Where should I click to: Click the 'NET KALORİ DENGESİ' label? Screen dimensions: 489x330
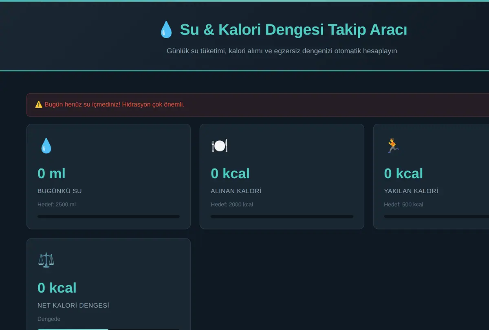[x=73, y=305]
